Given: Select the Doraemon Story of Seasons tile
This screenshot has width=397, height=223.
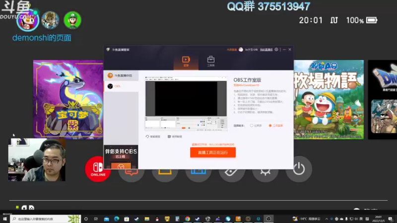Looking at the screenshot, I should tap(329, 100).
